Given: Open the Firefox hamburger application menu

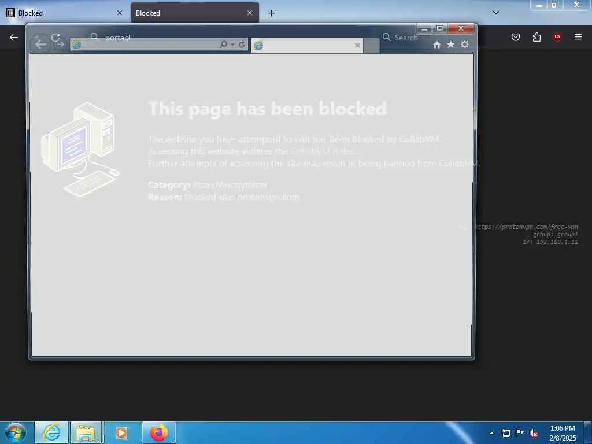Looking at the screenshot, I should coord(578,37).
